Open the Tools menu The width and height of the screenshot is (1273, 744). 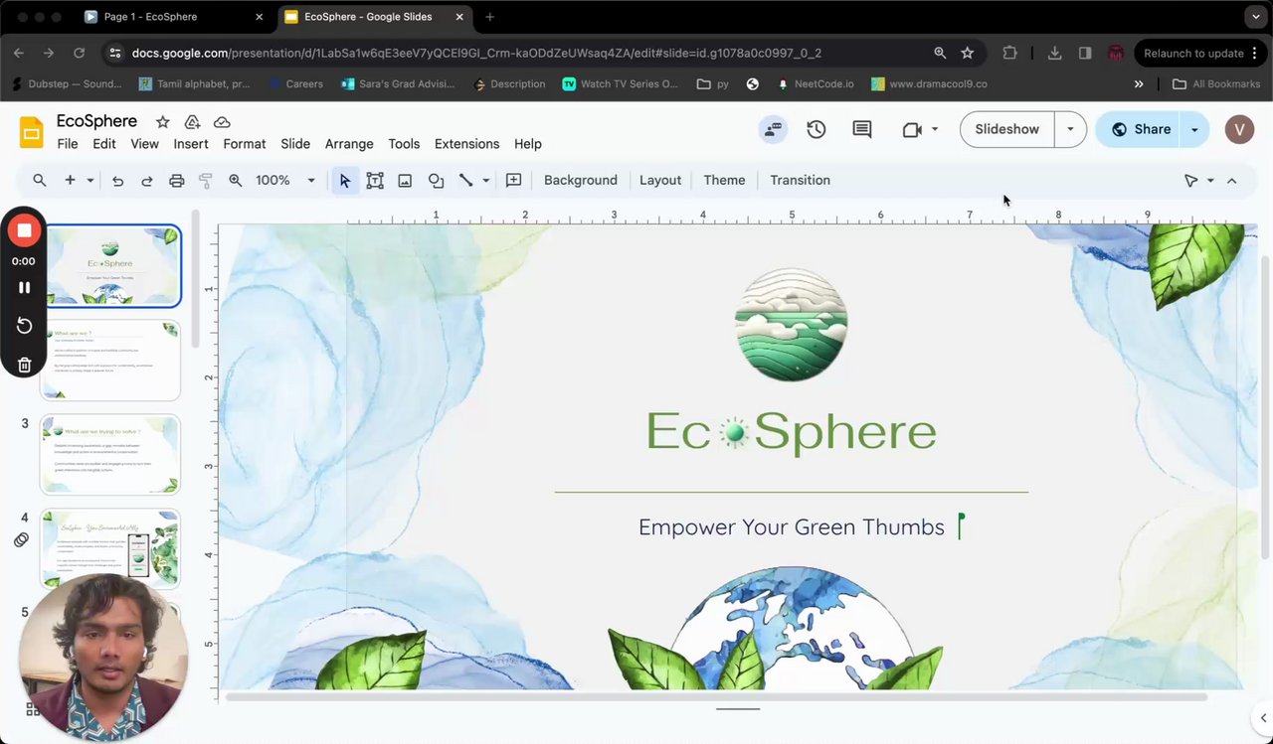[404, 144]
